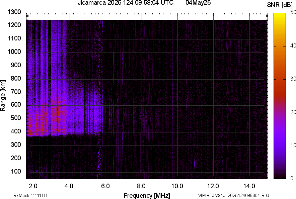Click frequency tick label '10.0'

tap(177, 186)
